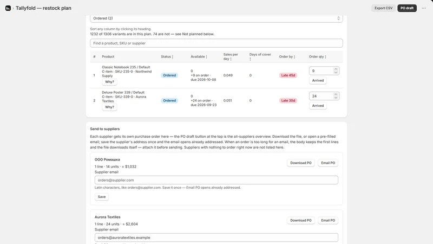Click the Product column heading
The width and height of the screenshot is (433, 244).
coord(108,57)
